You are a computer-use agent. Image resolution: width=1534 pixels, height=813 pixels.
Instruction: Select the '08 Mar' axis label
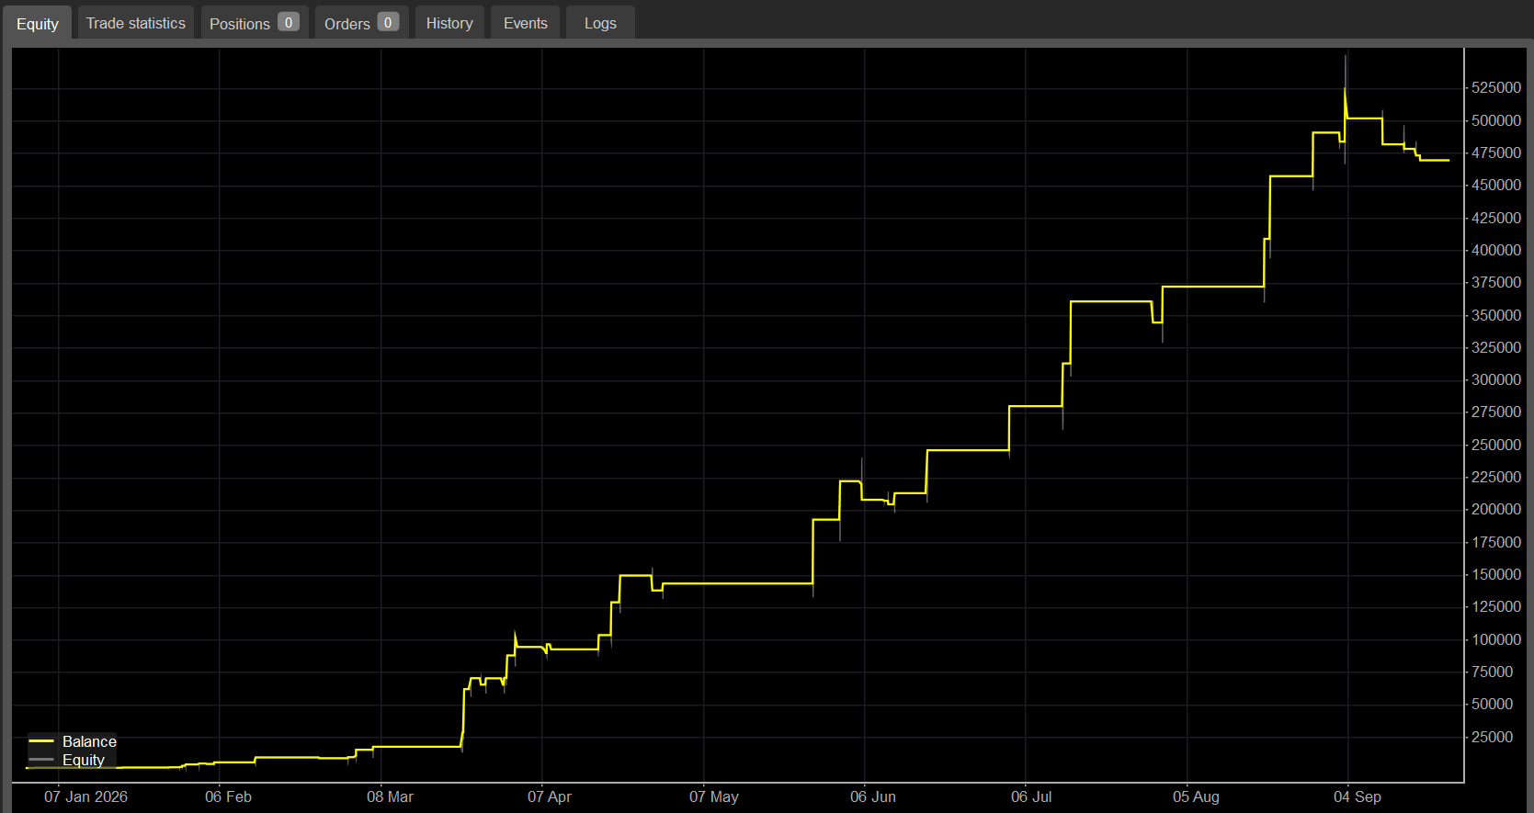pyautogui.click(x=390, y=796)
